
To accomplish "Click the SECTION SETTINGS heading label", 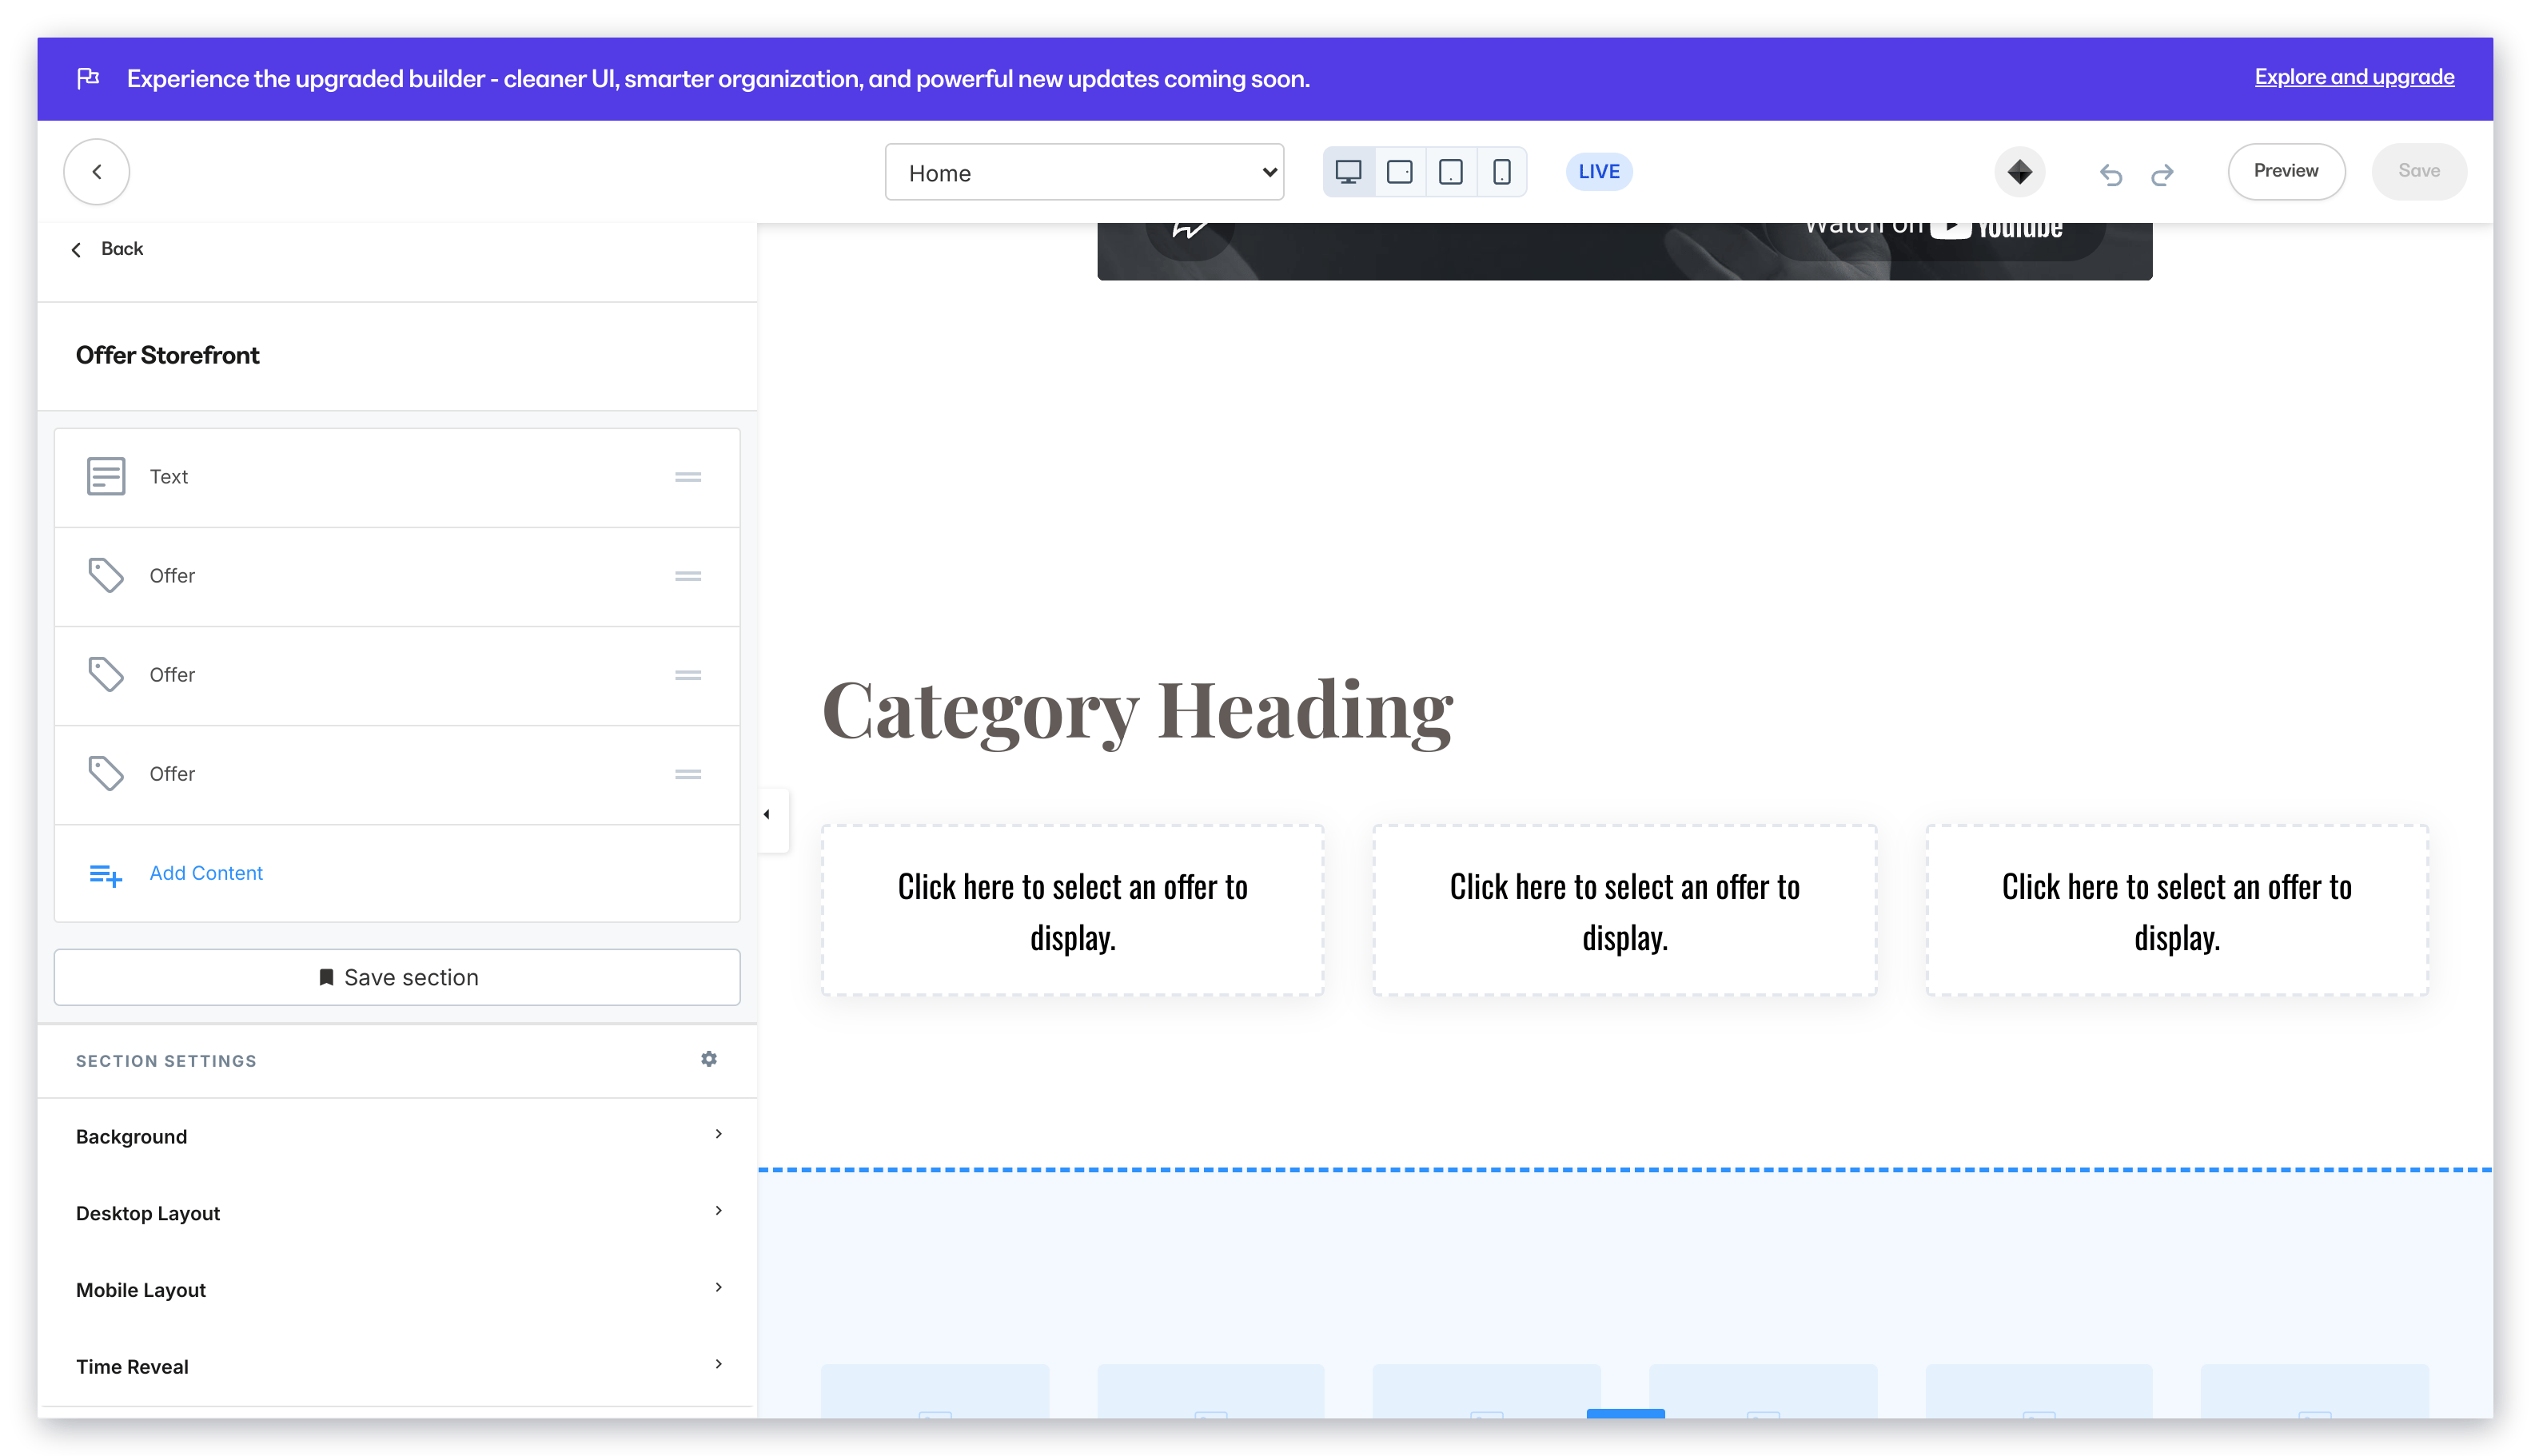I will coord(166,1061).
